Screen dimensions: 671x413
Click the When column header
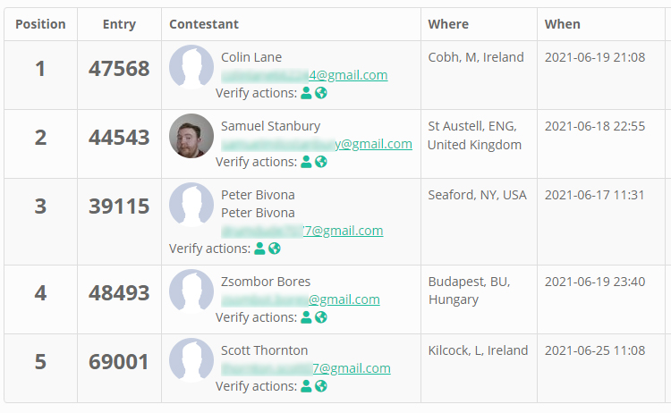tap(563, 24)
